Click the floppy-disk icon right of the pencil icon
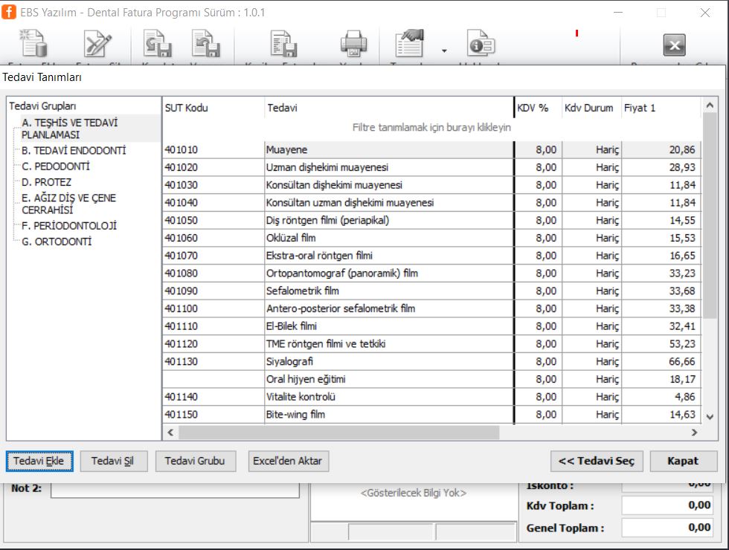This screenshot has width=729, height=550. coord(157,44)
